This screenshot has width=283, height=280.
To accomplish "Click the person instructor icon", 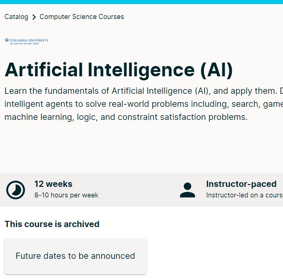I will point(188,190).
